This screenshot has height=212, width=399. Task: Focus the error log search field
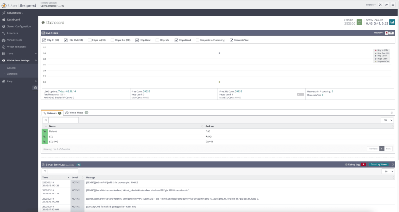63,172
